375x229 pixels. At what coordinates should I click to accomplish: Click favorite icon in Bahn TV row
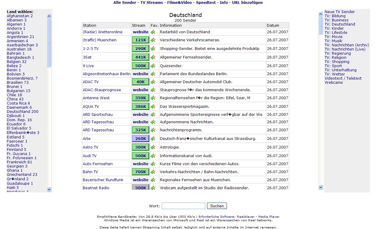click(153, 172)
